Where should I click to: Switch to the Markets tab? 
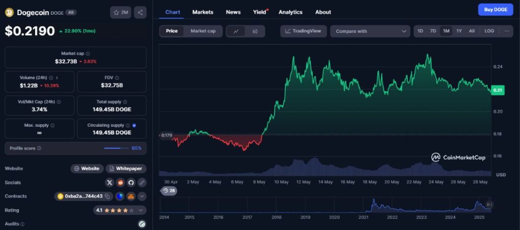(x=203, y=12)
